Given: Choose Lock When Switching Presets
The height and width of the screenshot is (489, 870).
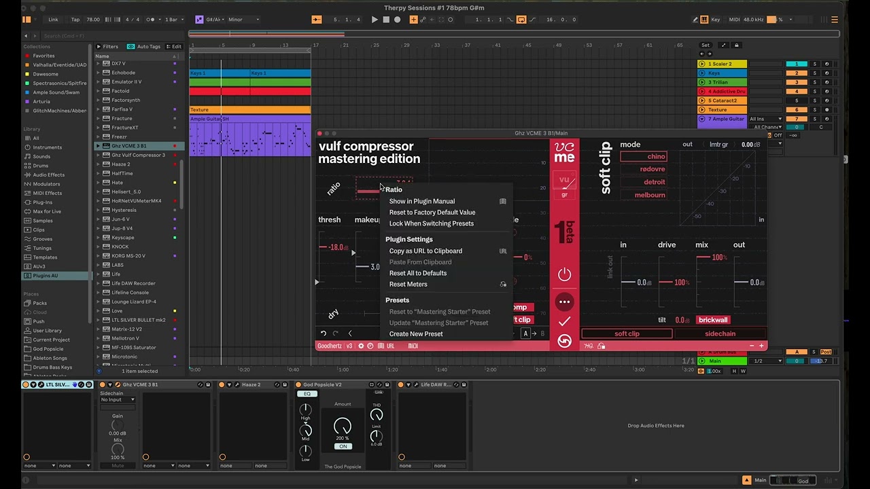Looking at the screenshot, I should coord(431,223).
